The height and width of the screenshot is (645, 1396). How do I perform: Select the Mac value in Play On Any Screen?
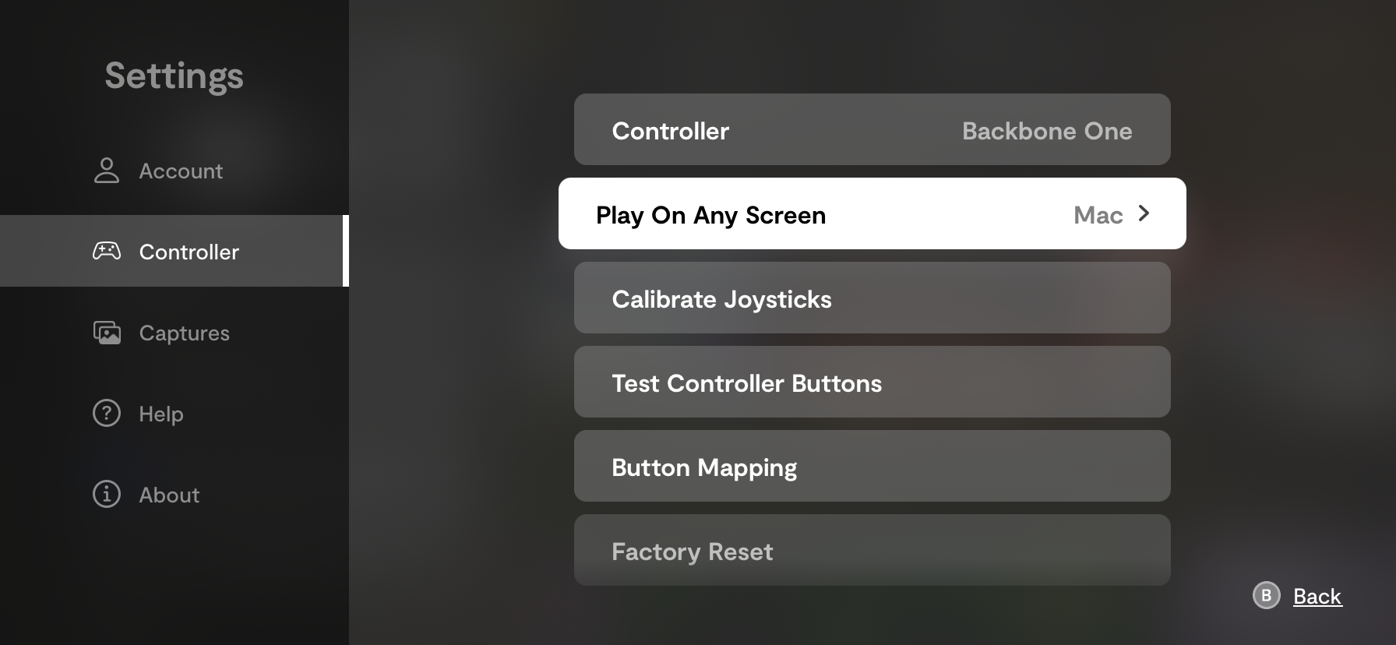pos(1098,215)
